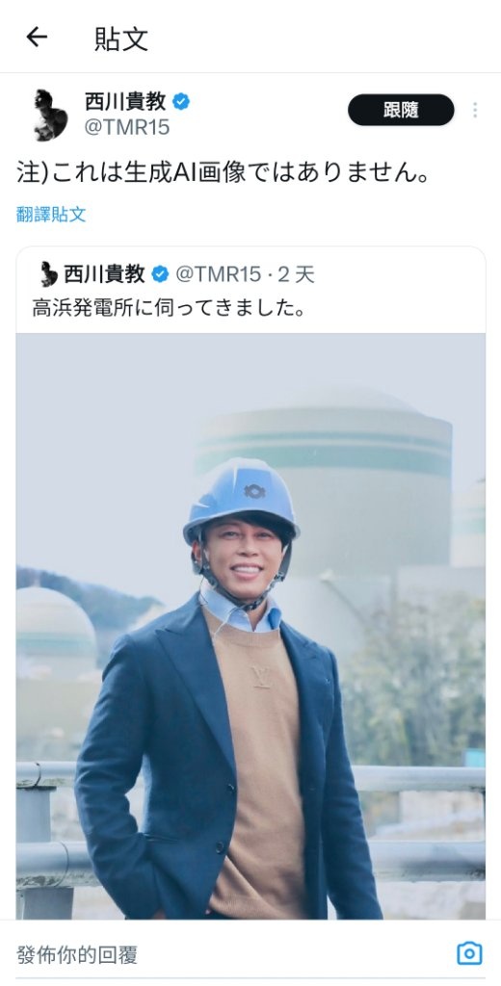The width and height of the screenshot is (501, 986).
Task: Open the small avatar in the quoted post
Action: [48, 274]
